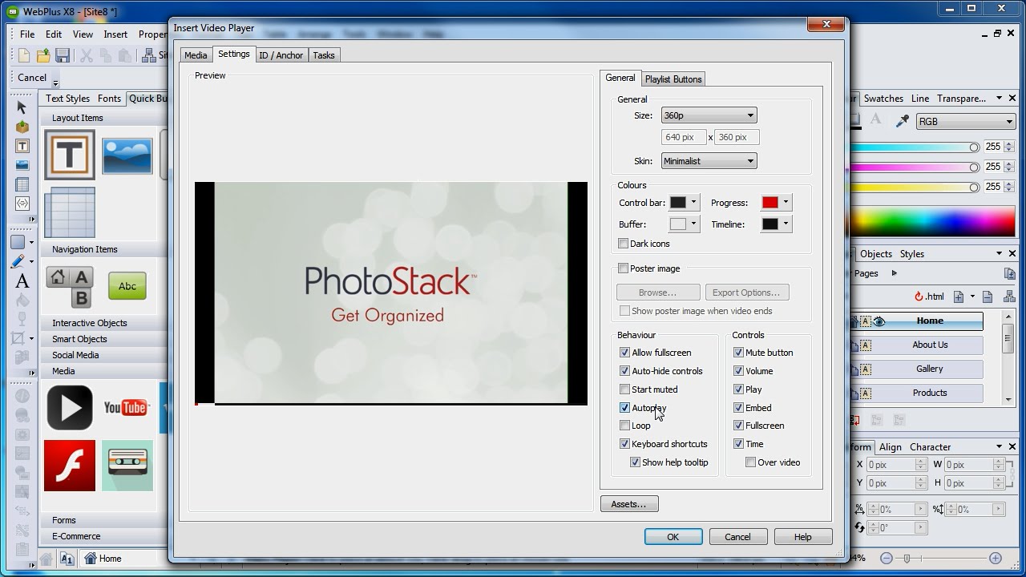This screenshot has width=1026, height=577.
Task: Select the Text Frame layout item icon
Action: tap(70, 155)
